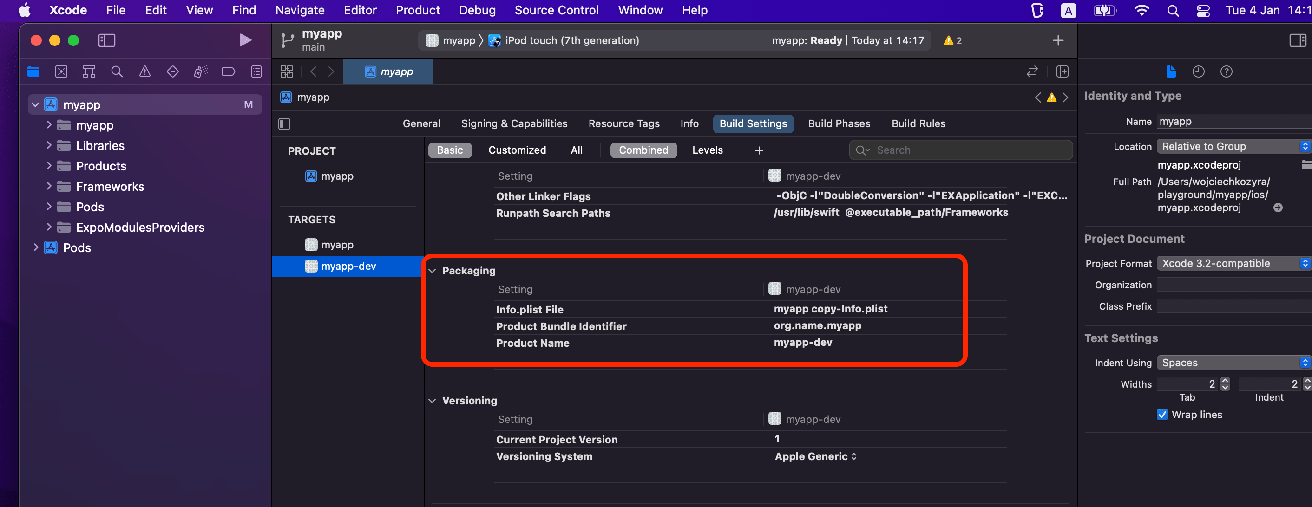Viewport: 1312px width, 507px height.
Task: Click the build settings search field
Action: [x=959, y=149]
